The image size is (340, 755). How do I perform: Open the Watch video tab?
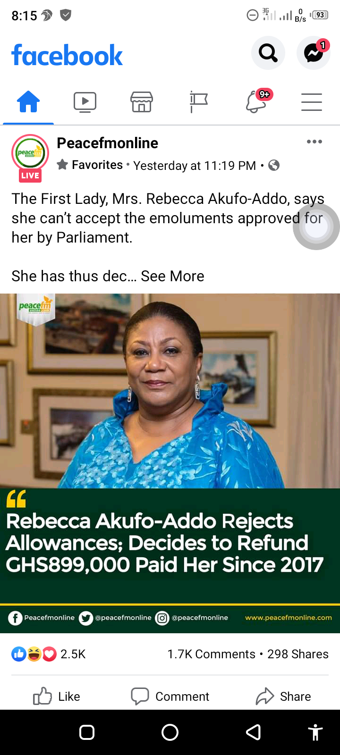point(85,102)
